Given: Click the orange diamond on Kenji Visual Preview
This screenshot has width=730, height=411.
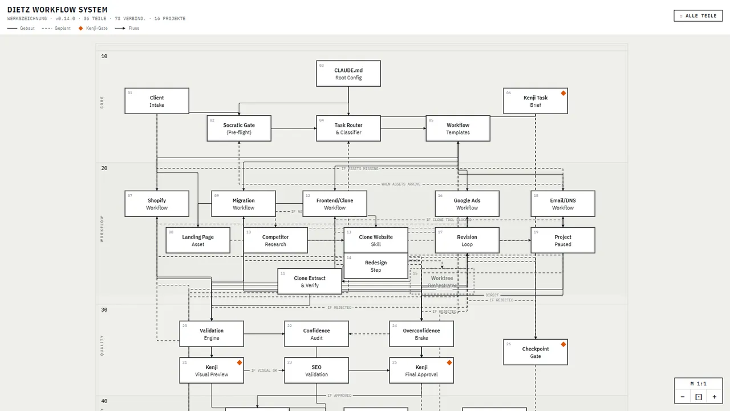Looking at the screenshot, I should (x=239, y=362).
